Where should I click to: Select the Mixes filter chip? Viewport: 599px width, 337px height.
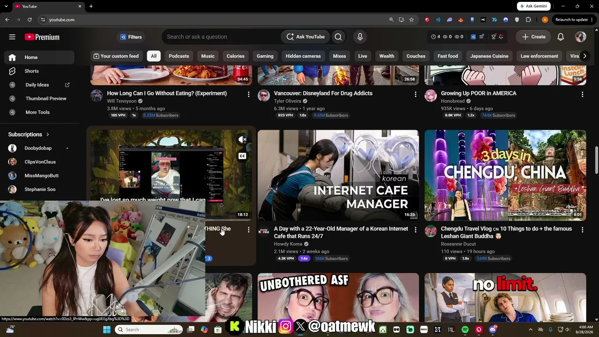pos(339,56)
